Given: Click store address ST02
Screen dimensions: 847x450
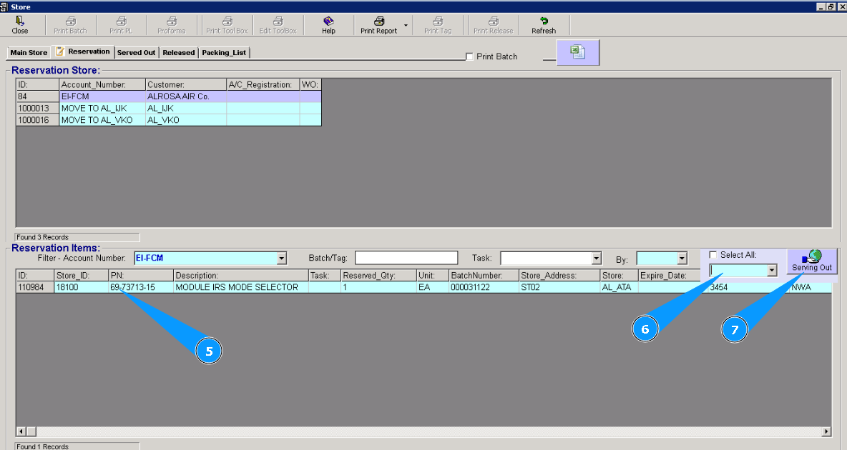Looking at the screenshot, I should pos(559,287).
